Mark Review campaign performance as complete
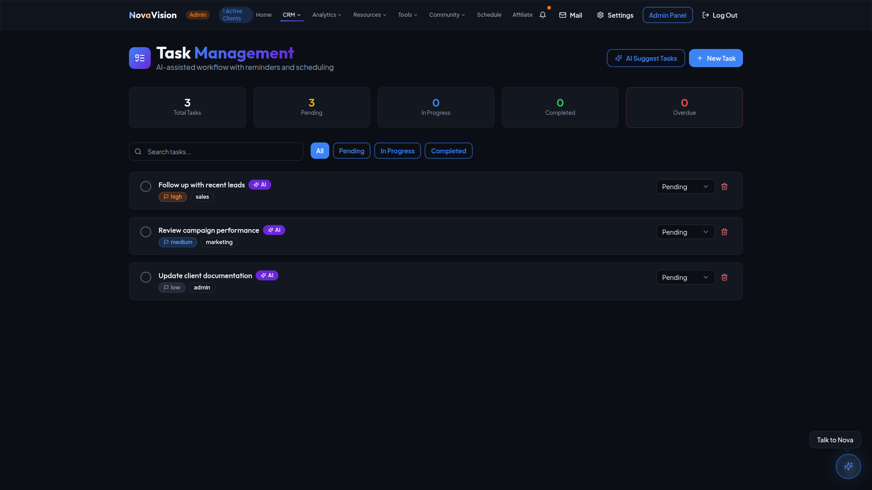Image resolution: width=872 pixels, height=490 pixels. (x=146, y=232)
